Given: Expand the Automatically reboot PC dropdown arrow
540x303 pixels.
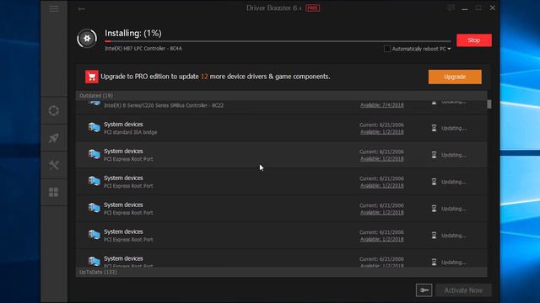Looking at the screenshot, I should click(449, 49).
